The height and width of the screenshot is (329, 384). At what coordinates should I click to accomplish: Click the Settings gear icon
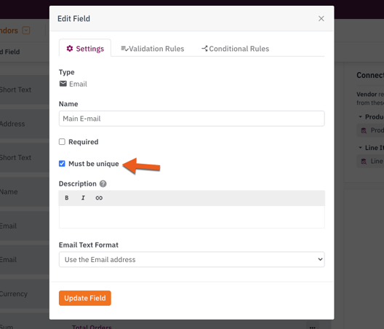click(x=70, y=49)
